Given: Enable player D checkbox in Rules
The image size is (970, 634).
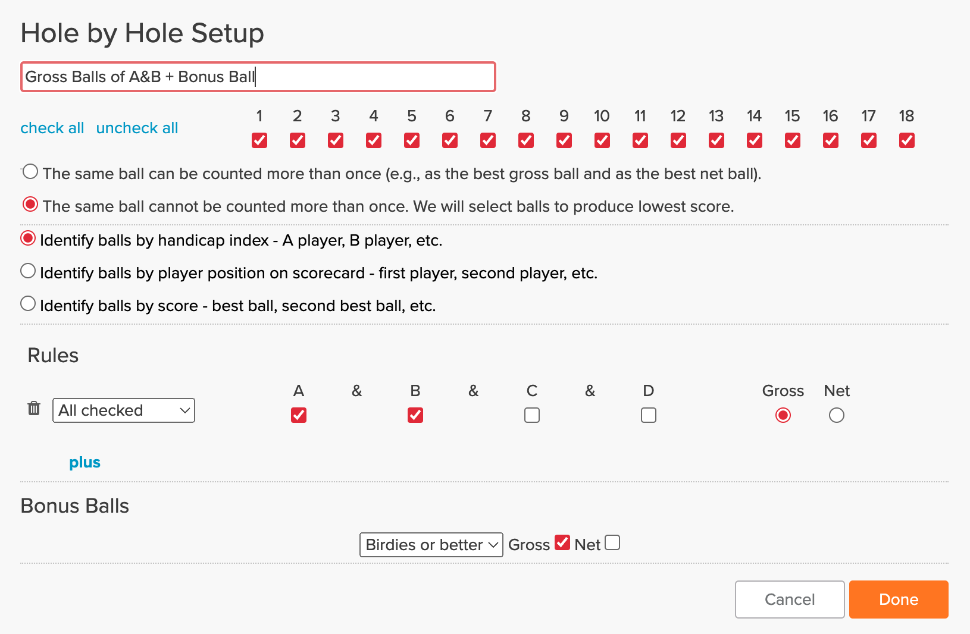Looking at the screenshot, I should point(649,415).
